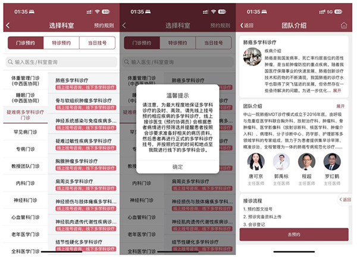The image size is (357, 264).
Task: Open 唐可京 doctor avatar
Action: click(256, 162)
